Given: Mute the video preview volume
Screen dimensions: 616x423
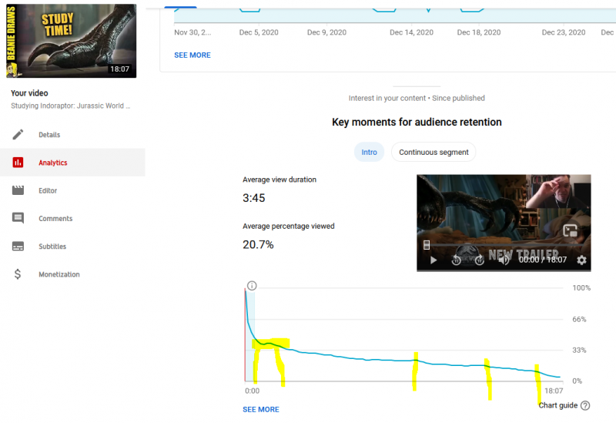Looking at the screenshot, I should coord(504,260).
